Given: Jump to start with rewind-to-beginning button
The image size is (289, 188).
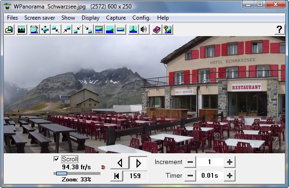Looking at the screenshot, I should click(116, 176).
